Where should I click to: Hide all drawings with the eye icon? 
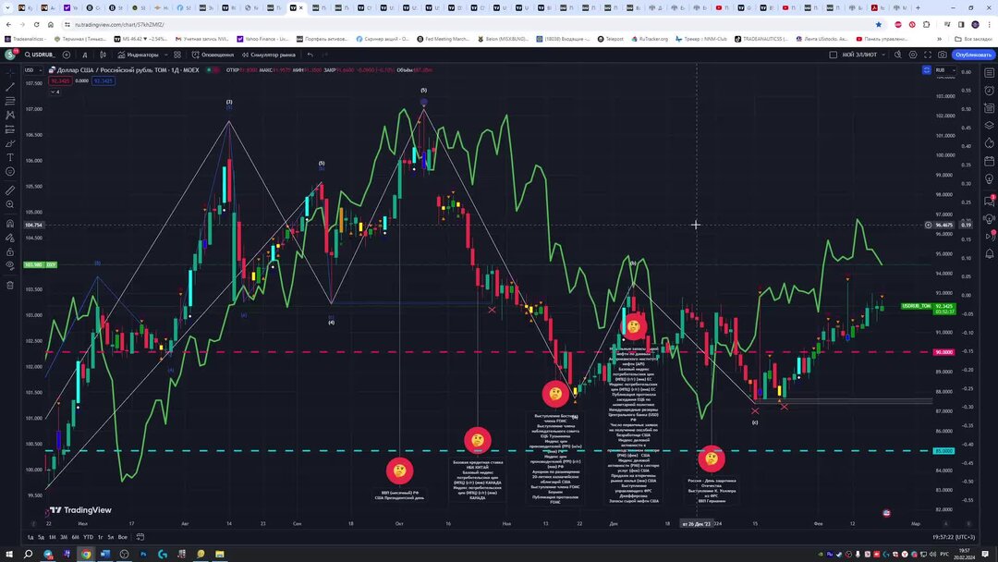[9, 266]
